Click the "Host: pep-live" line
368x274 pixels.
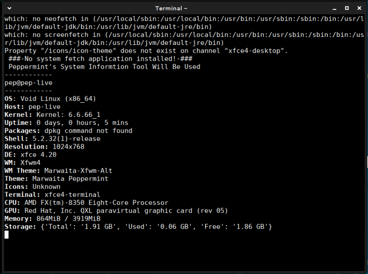pos(32,107)
